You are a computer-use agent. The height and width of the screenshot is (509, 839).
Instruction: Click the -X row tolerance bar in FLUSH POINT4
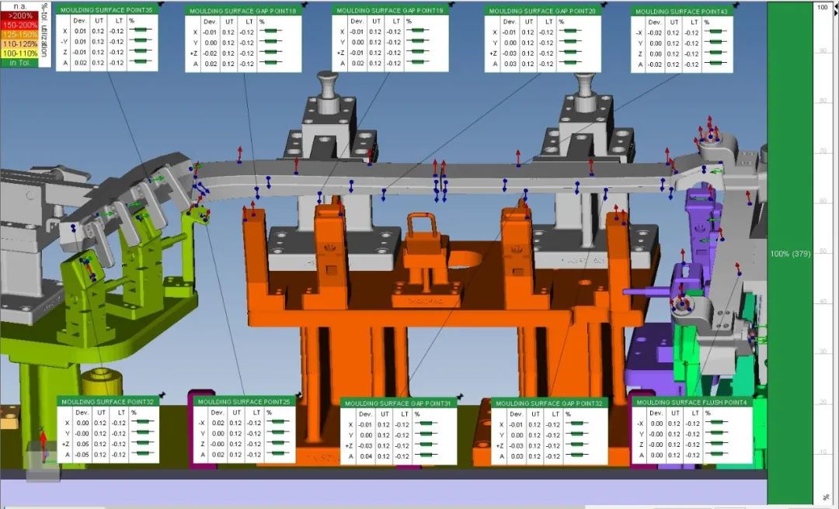pos(716,422)
